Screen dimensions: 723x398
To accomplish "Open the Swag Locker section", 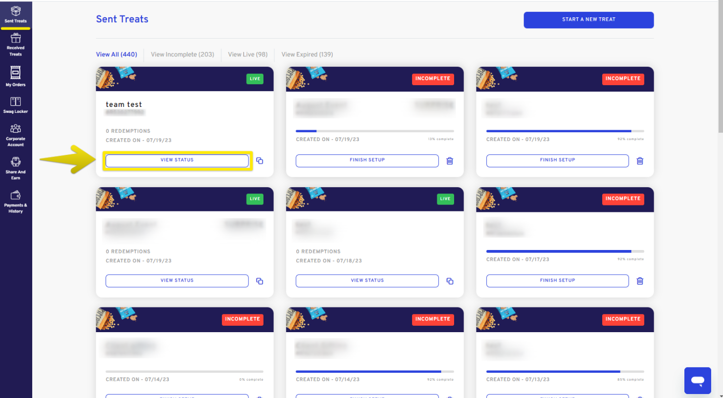I will pos(15,105).
